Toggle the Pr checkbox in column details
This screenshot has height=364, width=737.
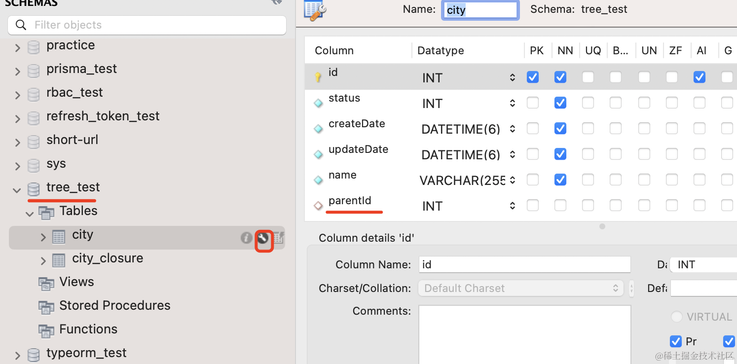click(x=676, y=341)
